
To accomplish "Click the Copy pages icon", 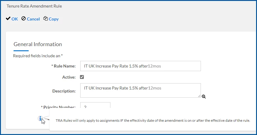I will [46, 19].
